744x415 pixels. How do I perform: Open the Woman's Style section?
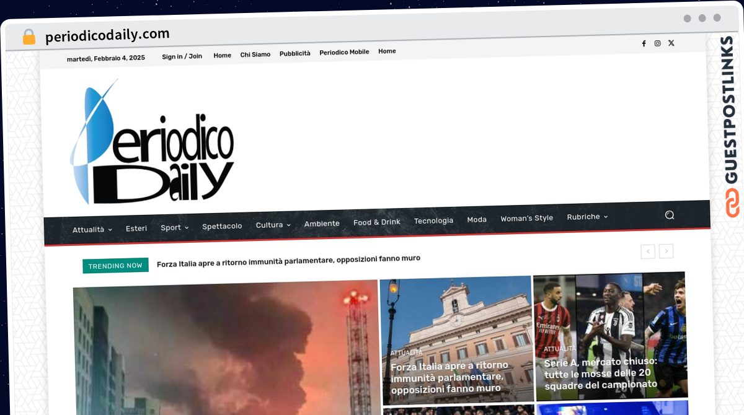click(x=526, y=218)
